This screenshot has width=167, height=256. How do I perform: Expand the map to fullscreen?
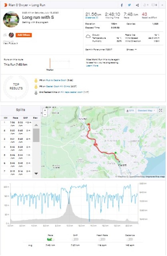(161, 110)
